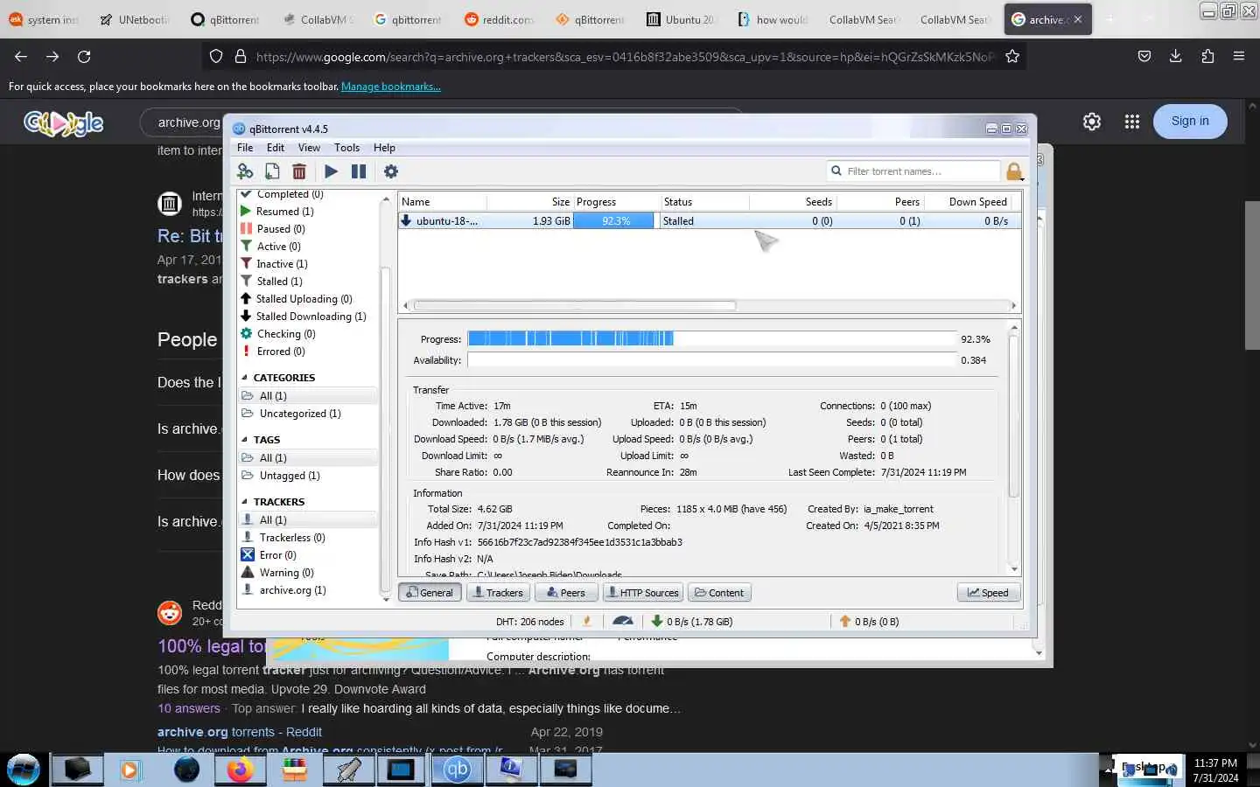Image resolution: width=1260 pixels, height=787 pixels.
Task: Switch to the Peers tab
Action: 565,593
